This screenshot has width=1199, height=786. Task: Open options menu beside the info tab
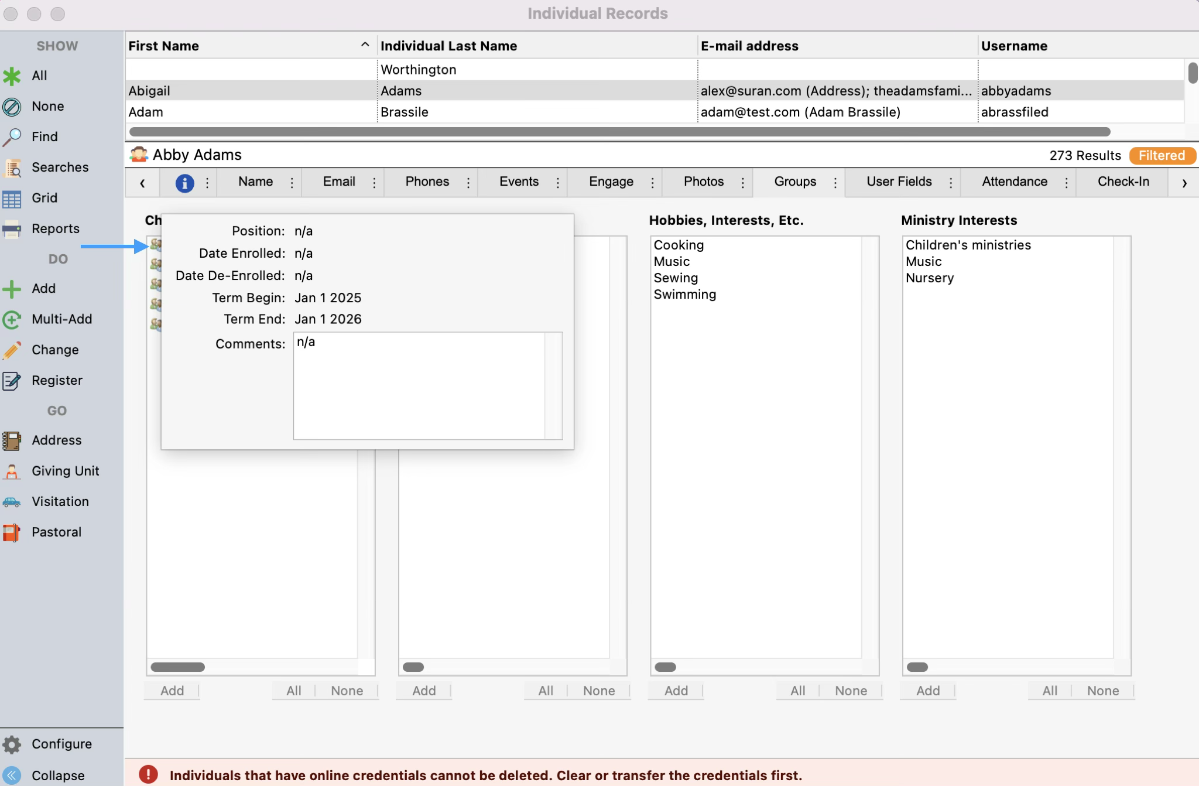pos(207,183)
